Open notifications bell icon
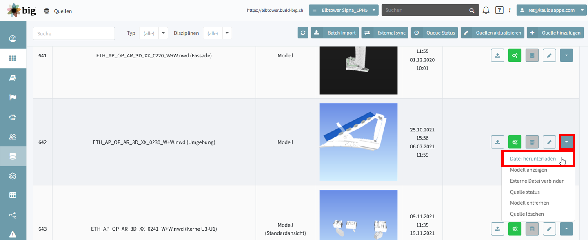The image size is (588, 240). 486,10
